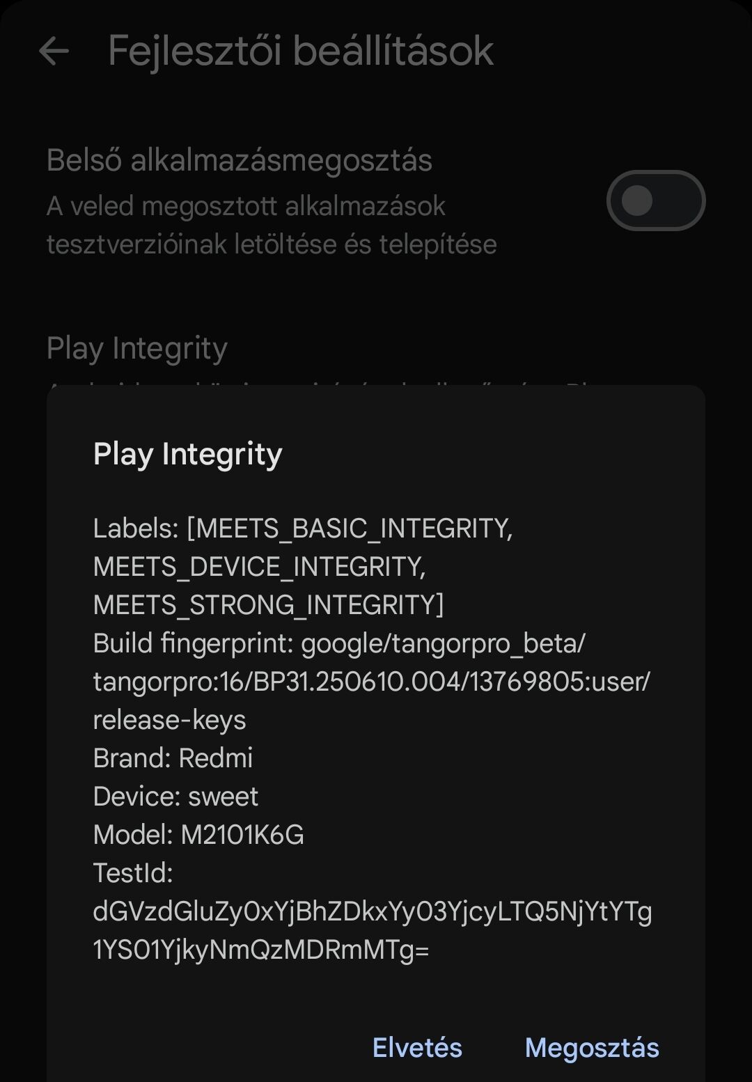This screenshot has width=752, height=1082.
Task: Click the TestId label
Action: click(132, 873)
